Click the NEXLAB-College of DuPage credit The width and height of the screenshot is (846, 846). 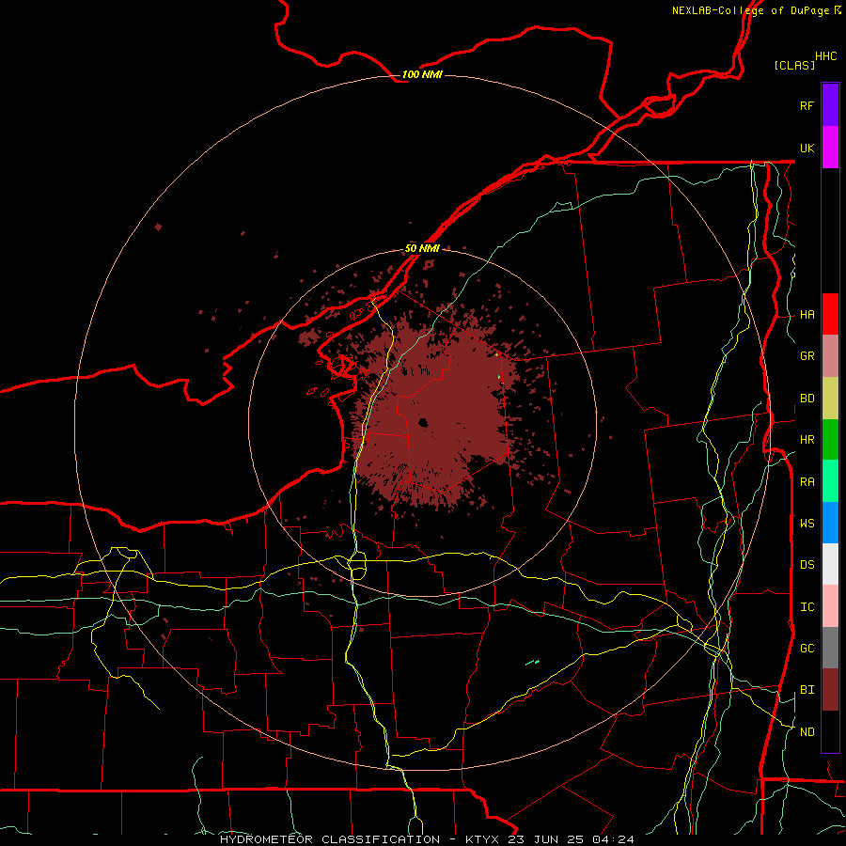(750, 10)
